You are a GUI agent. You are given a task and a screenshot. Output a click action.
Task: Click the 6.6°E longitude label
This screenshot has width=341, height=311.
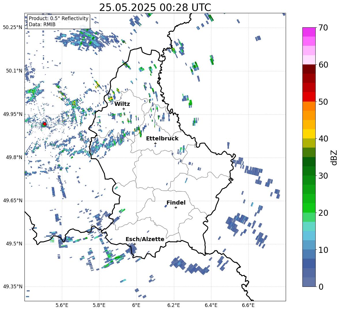tap(248, 305)
